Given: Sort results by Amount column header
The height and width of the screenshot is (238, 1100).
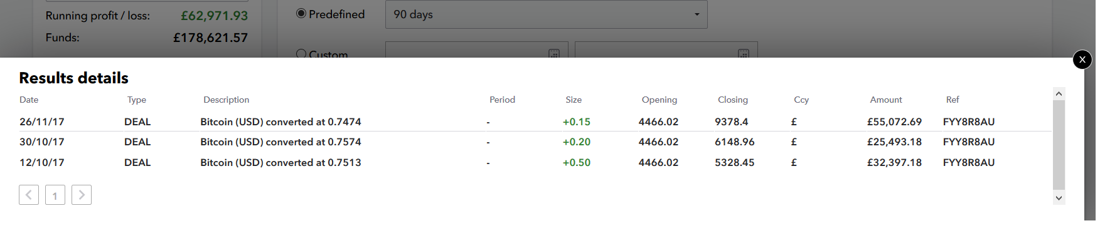Looking at the screenshot, I should point(885,100).
